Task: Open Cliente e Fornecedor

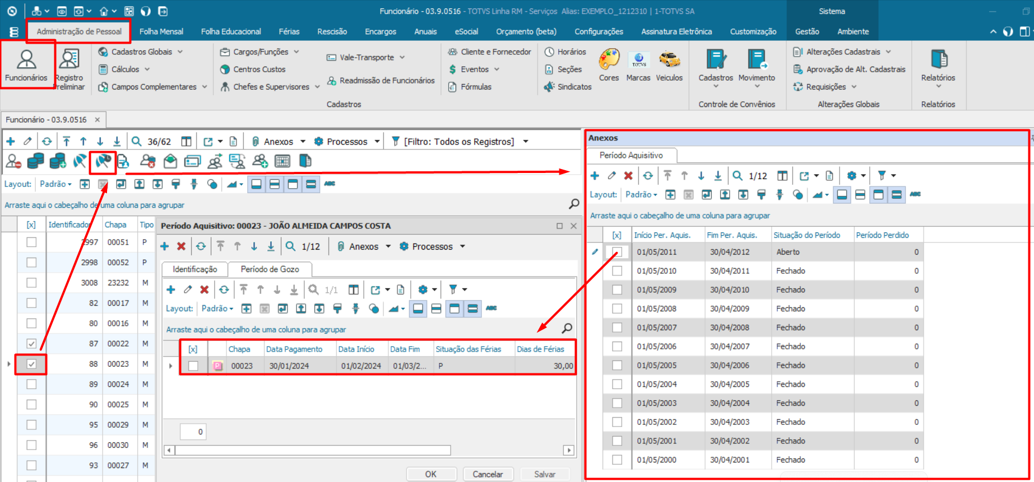Action: click(x=489, y=52)
